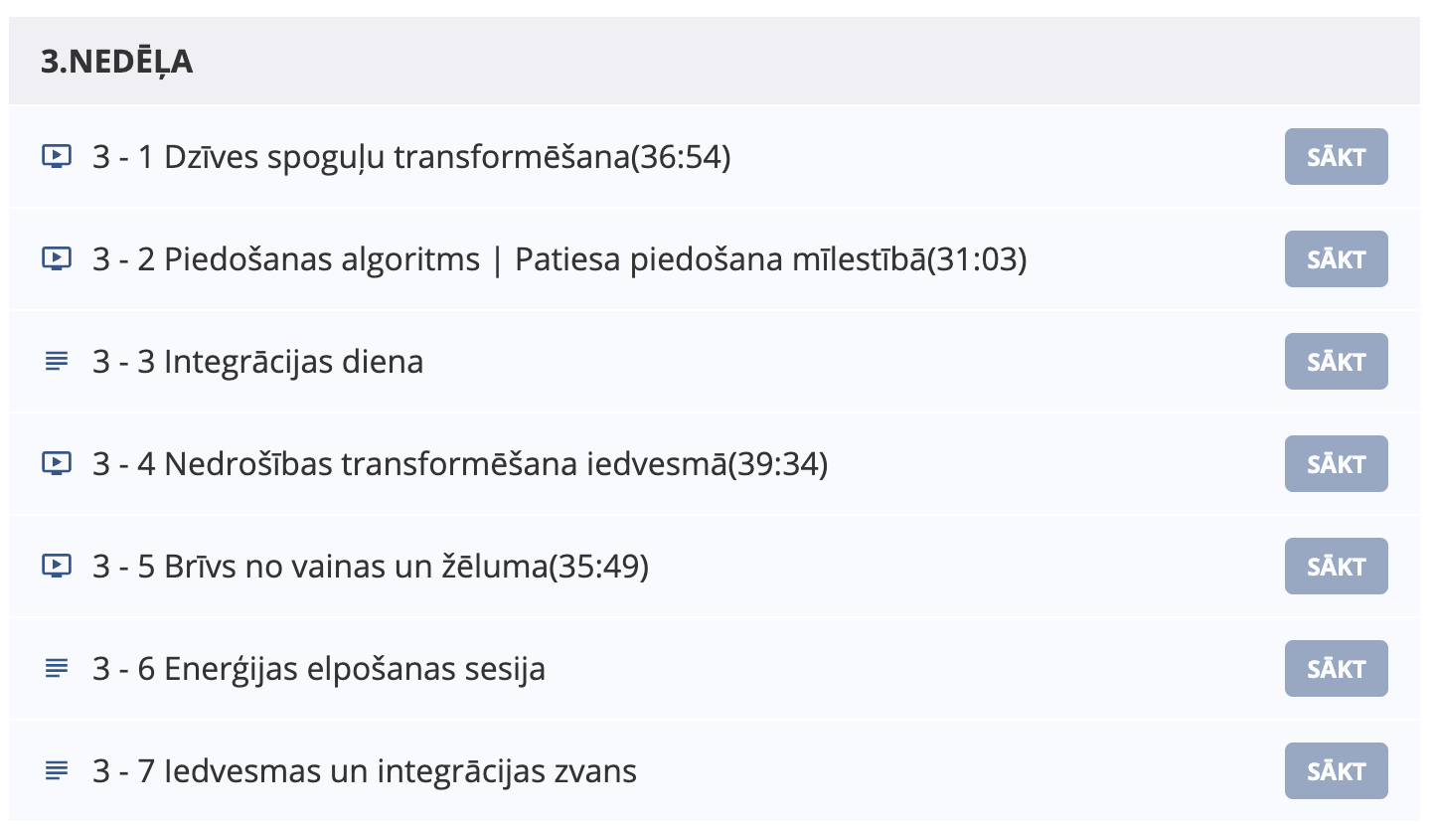Click the text icon beside Enerģijas elpošanas sesija
Image resolution: width=1436 pixels, height=825 pixels.
(58, 669)
